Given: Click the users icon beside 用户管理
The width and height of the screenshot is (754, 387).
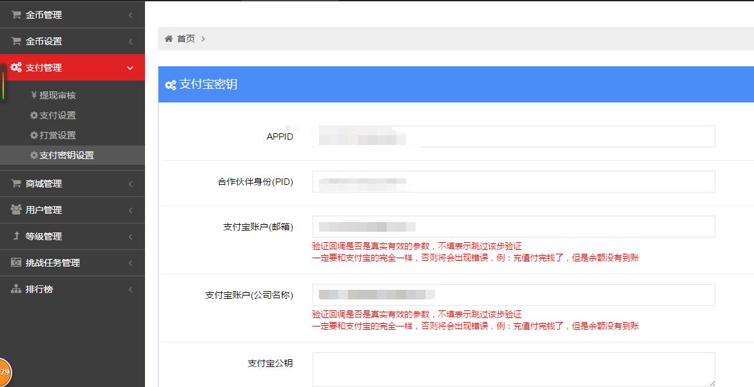Looking at the screenshot, I should tap(18, 209).
